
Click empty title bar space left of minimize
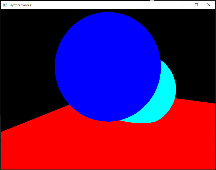pos(107,5)
